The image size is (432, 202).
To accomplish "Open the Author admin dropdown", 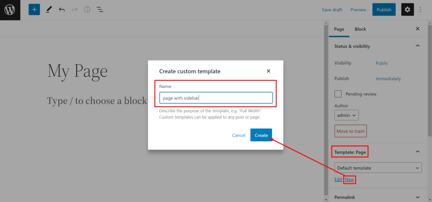I will (346, 115).
